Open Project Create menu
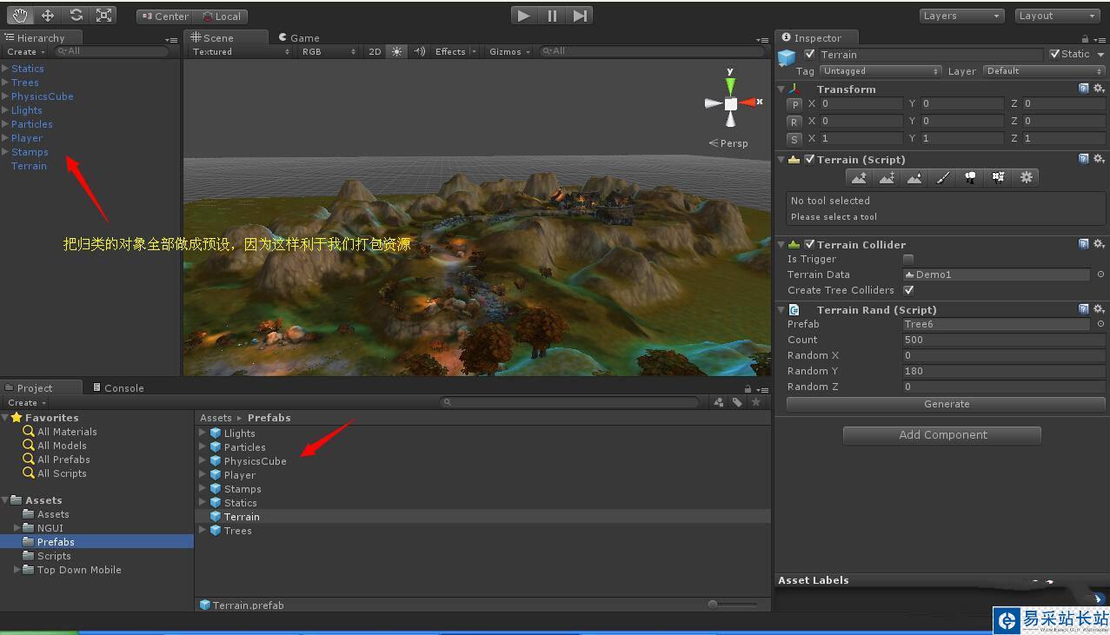 pyautogui.click(x=26, y=402)
